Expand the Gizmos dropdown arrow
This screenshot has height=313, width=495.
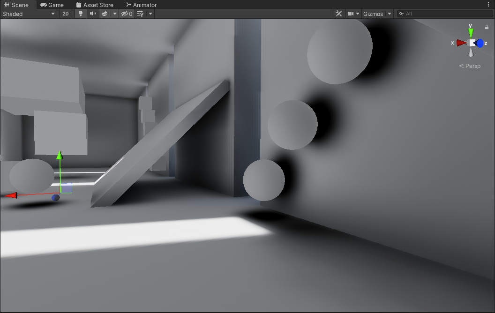[x=389, y=14]
